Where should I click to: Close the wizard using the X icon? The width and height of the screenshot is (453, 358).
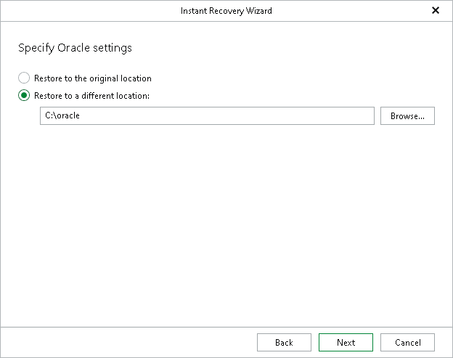click(436, 11)
